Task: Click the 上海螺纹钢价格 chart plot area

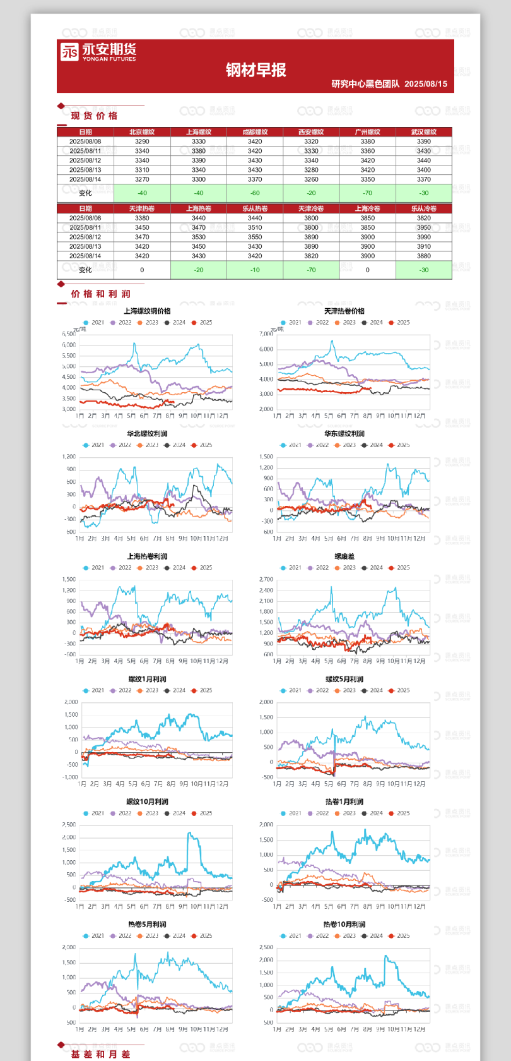Action: click(156, 371)
